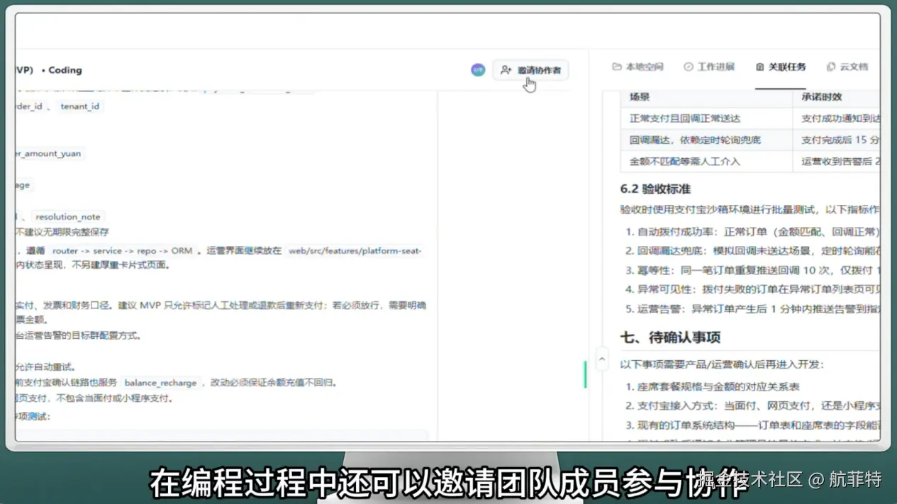Click the 台运营告警的目标群配置方式 line
The image size is (897, 504).
[x=78, y=335]
